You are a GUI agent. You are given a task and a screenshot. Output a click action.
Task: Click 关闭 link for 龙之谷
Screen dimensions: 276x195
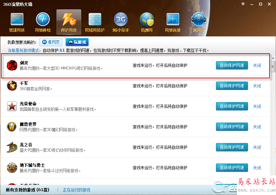click(x=257, y=147)
